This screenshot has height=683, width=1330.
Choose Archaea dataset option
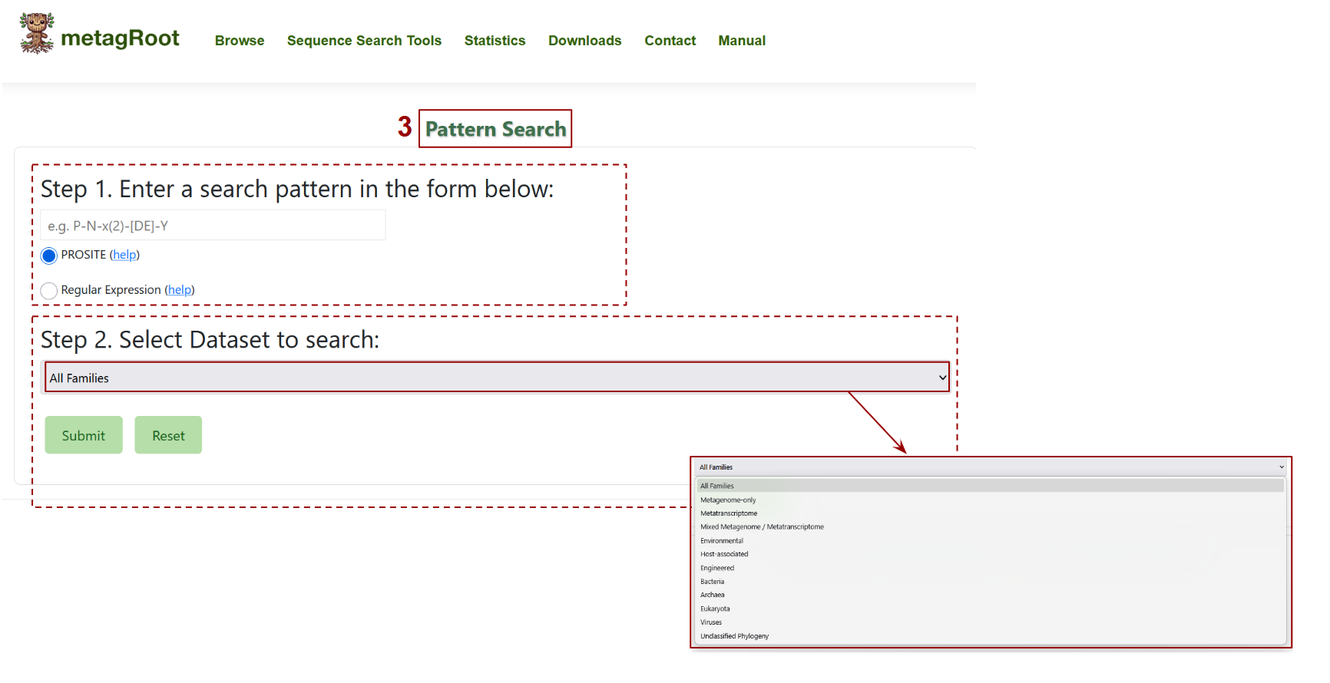click(991, 595)
